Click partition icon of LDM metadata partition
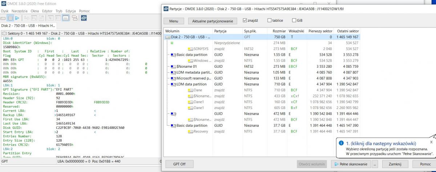The image size is (436, 172). coord(173,72)
